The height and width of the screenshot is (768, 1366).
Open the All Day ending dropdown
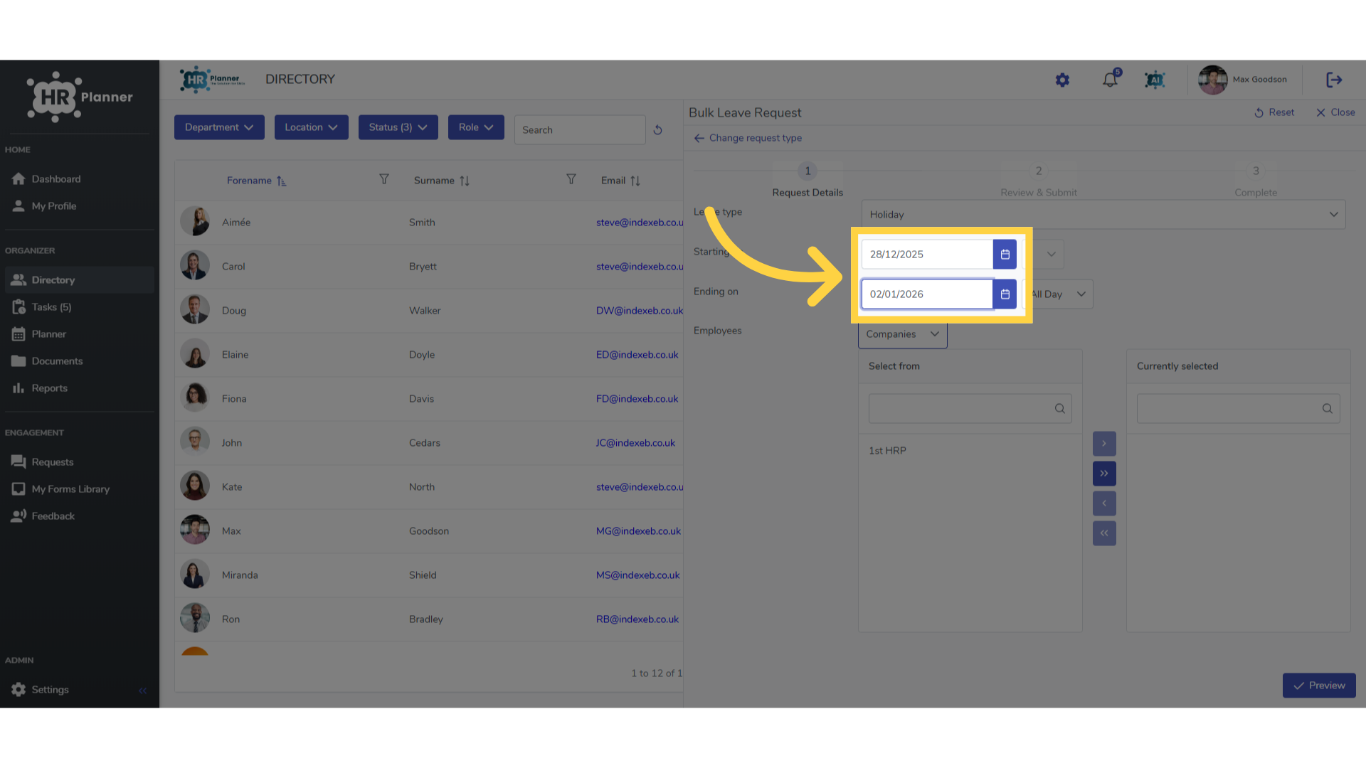coord(1057,294)
